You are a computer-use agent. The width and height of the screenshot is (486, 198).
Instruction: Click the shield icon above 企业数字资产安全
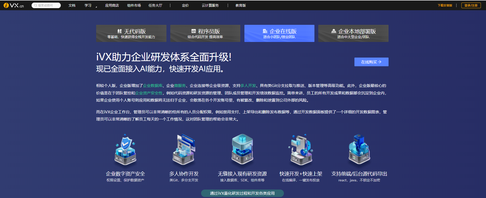click(125, 149)
